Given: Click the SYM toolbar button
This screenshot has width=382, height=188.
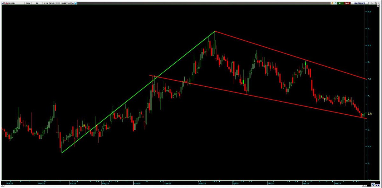Looking at the screenshot, I should point(63,3).
